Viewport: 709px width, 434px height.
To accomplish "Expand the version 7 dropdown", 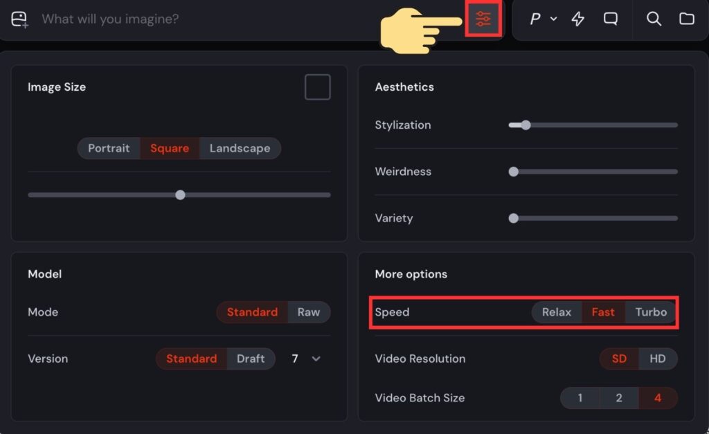I will coord(316,359).
